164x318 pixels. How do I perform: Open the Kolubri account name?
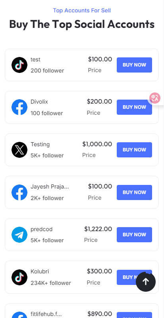point(40,271)
